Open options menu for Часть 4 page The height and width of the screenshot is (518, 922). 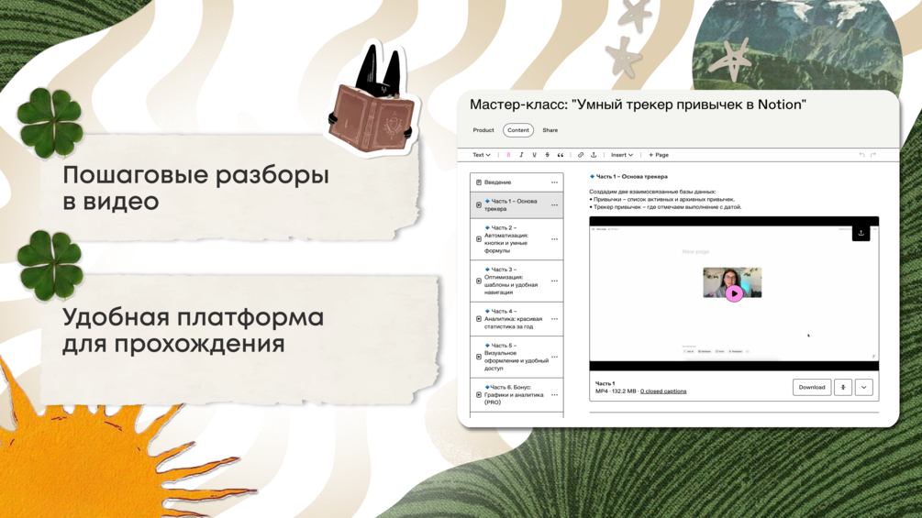(554, 319)
